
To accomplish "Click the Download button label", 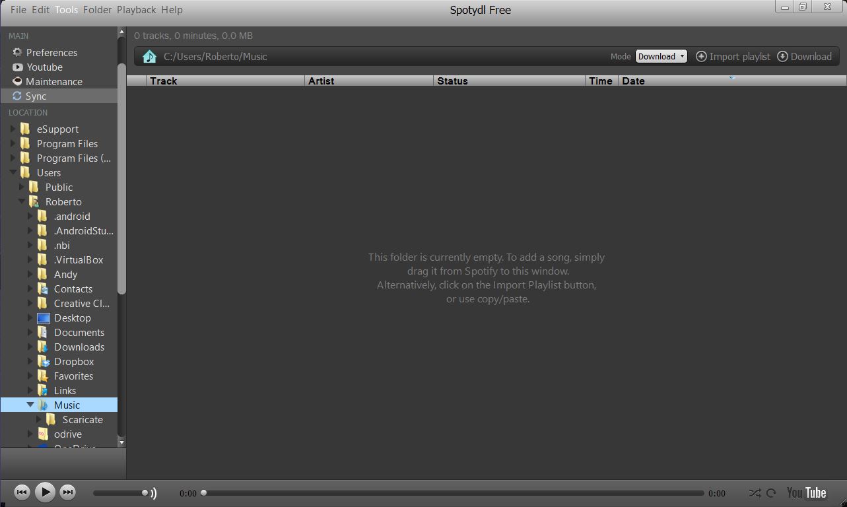I will pos(811,57).
